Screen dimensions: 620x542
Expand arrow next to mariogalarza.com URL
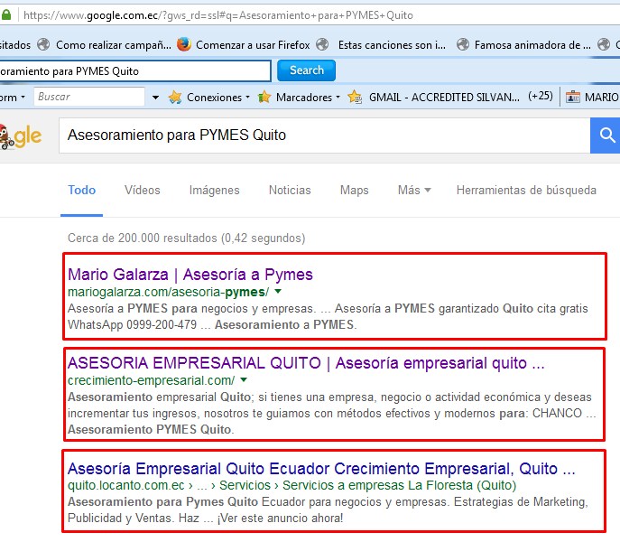click(x=278, y=292)
